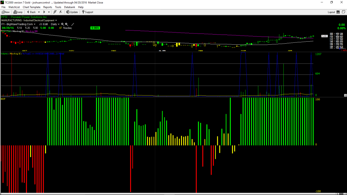
Task: Click the TC2000 application icon in title bar
Action: point(2,2)
